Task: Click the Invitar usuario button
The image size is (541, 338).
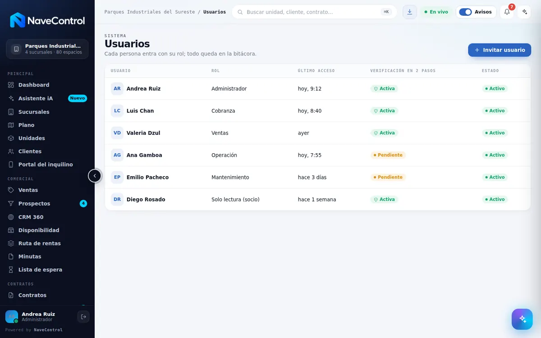Action: tap(500, 50)
